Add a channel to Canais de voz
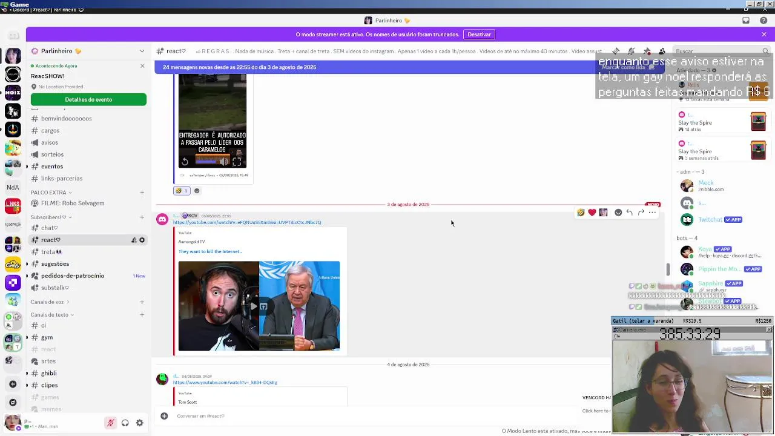Screen dimensions: 775x436 point(142,302)
